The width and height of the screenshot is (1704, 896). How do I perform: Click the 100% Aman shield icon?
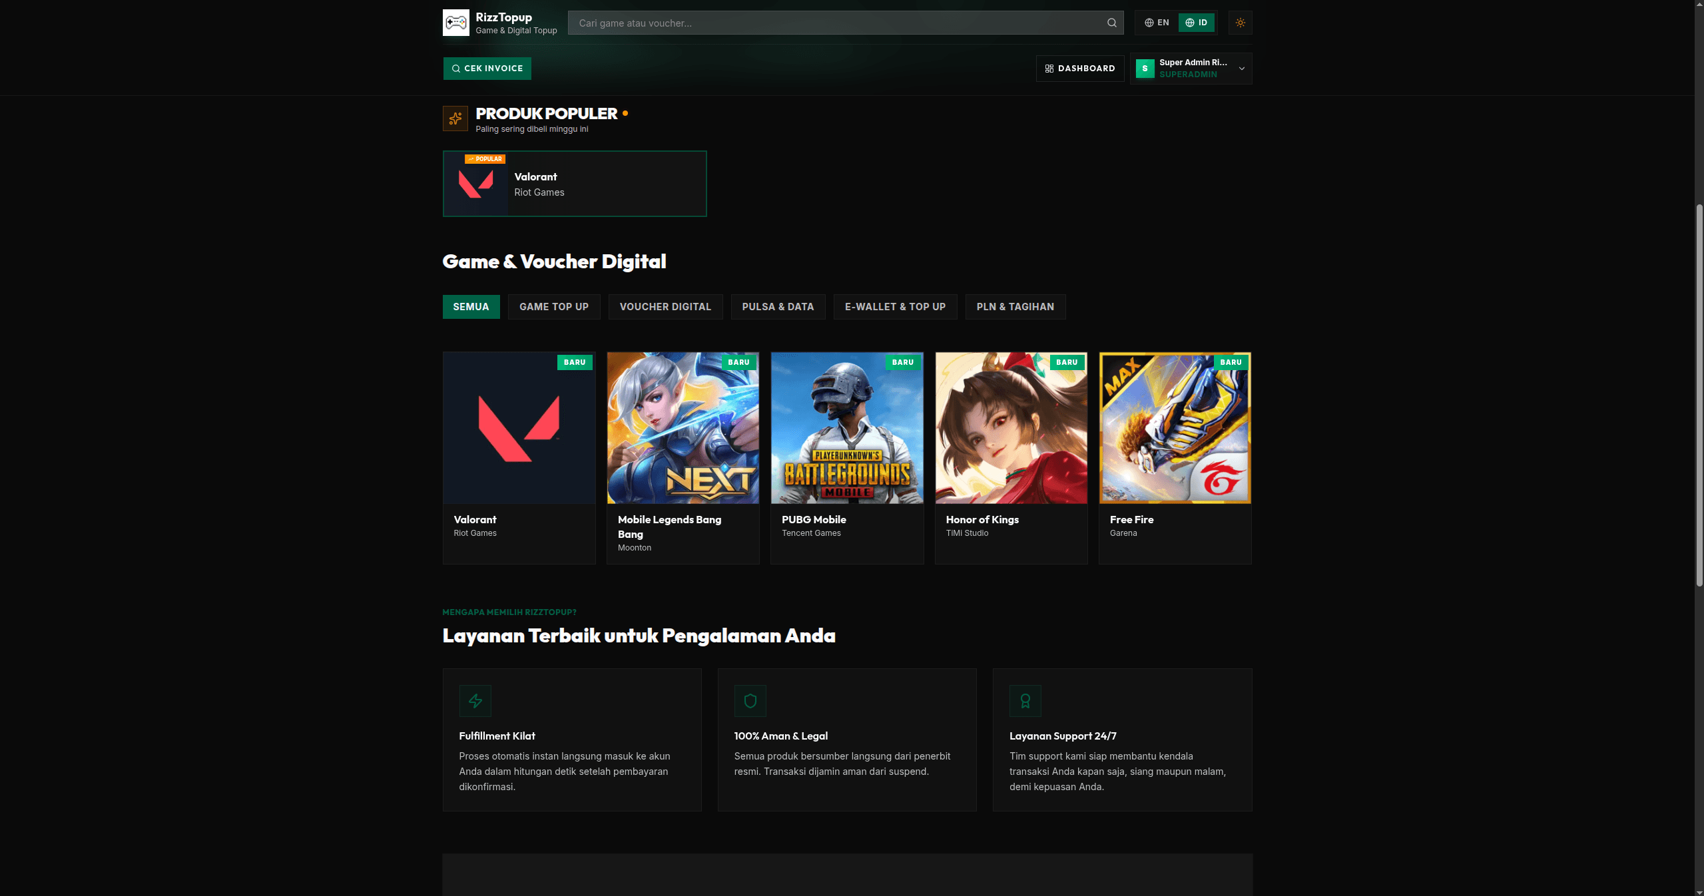tap(750, 700)
